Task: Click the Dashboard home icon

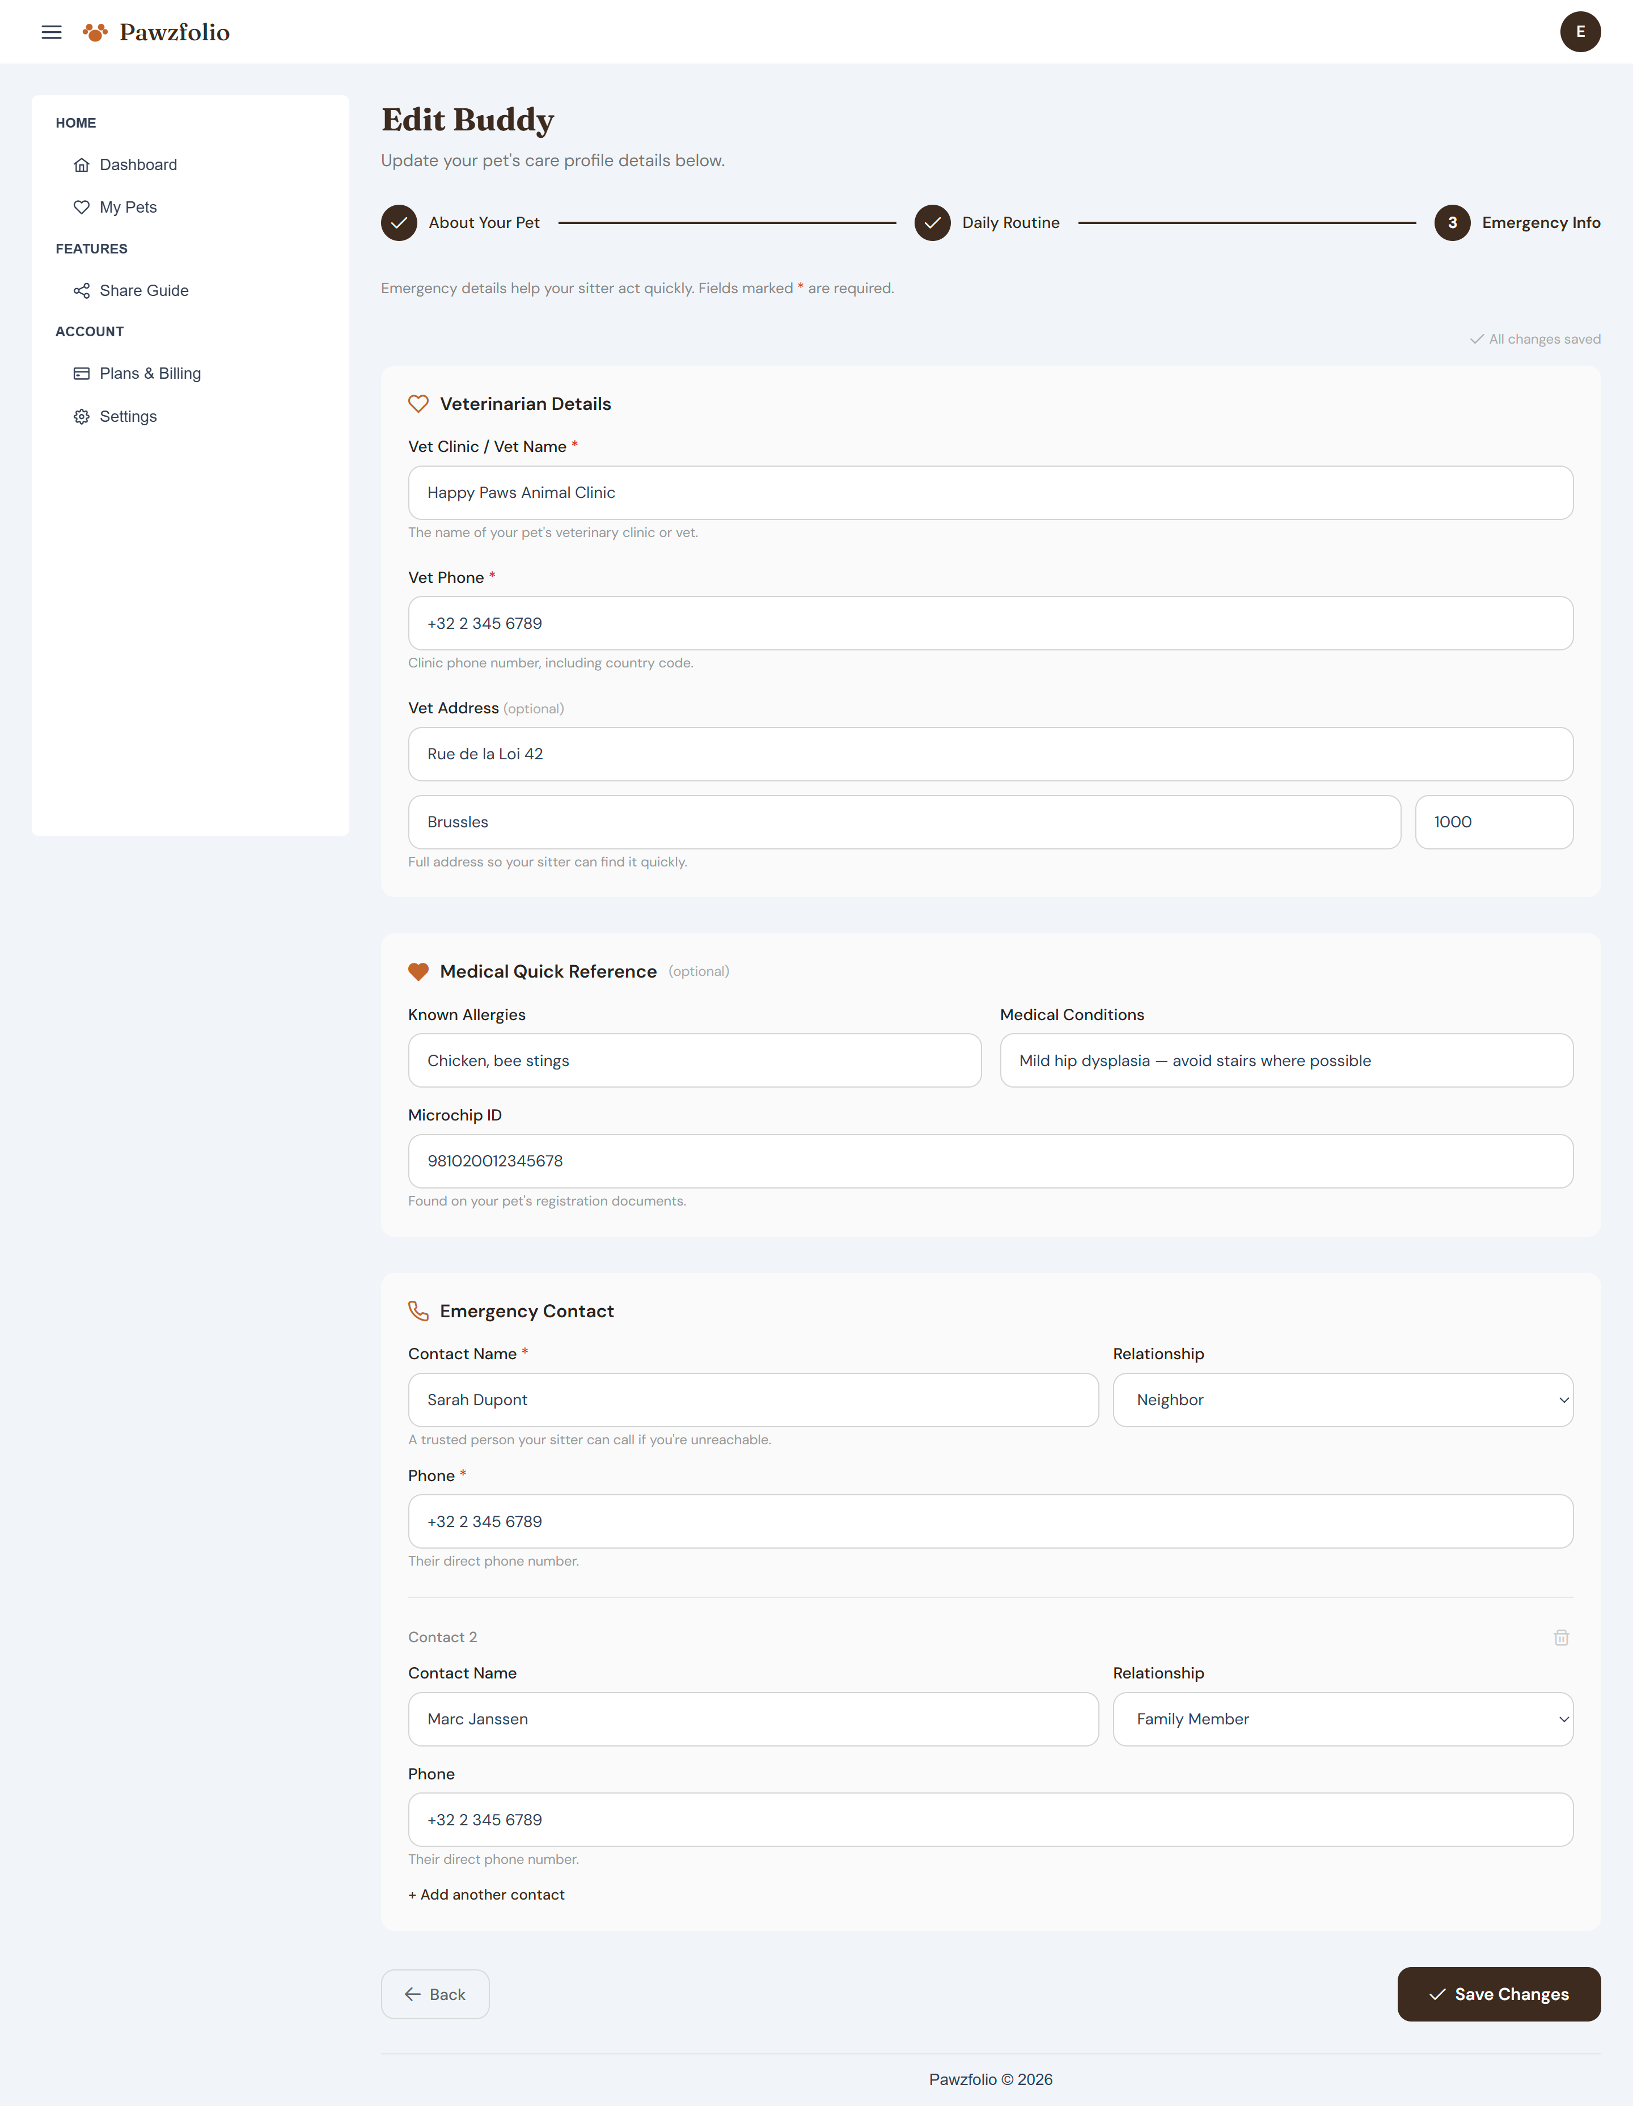Action: coord(82,165)
